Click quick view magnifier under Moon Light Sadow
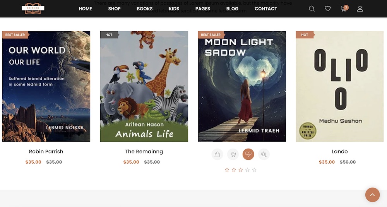387x207 pixels. 264,154
